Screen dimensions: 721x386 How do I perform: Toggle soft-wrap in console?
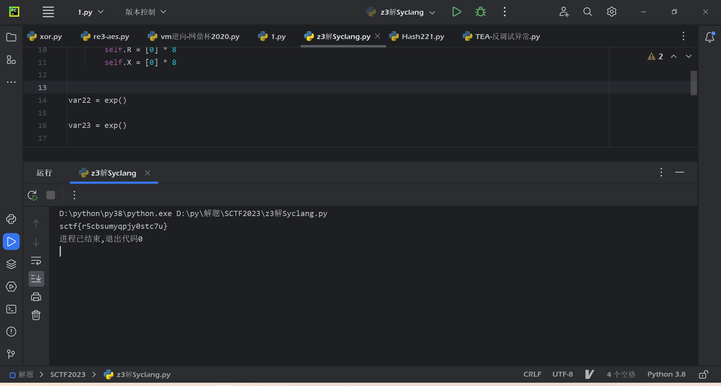pos(36,260)
